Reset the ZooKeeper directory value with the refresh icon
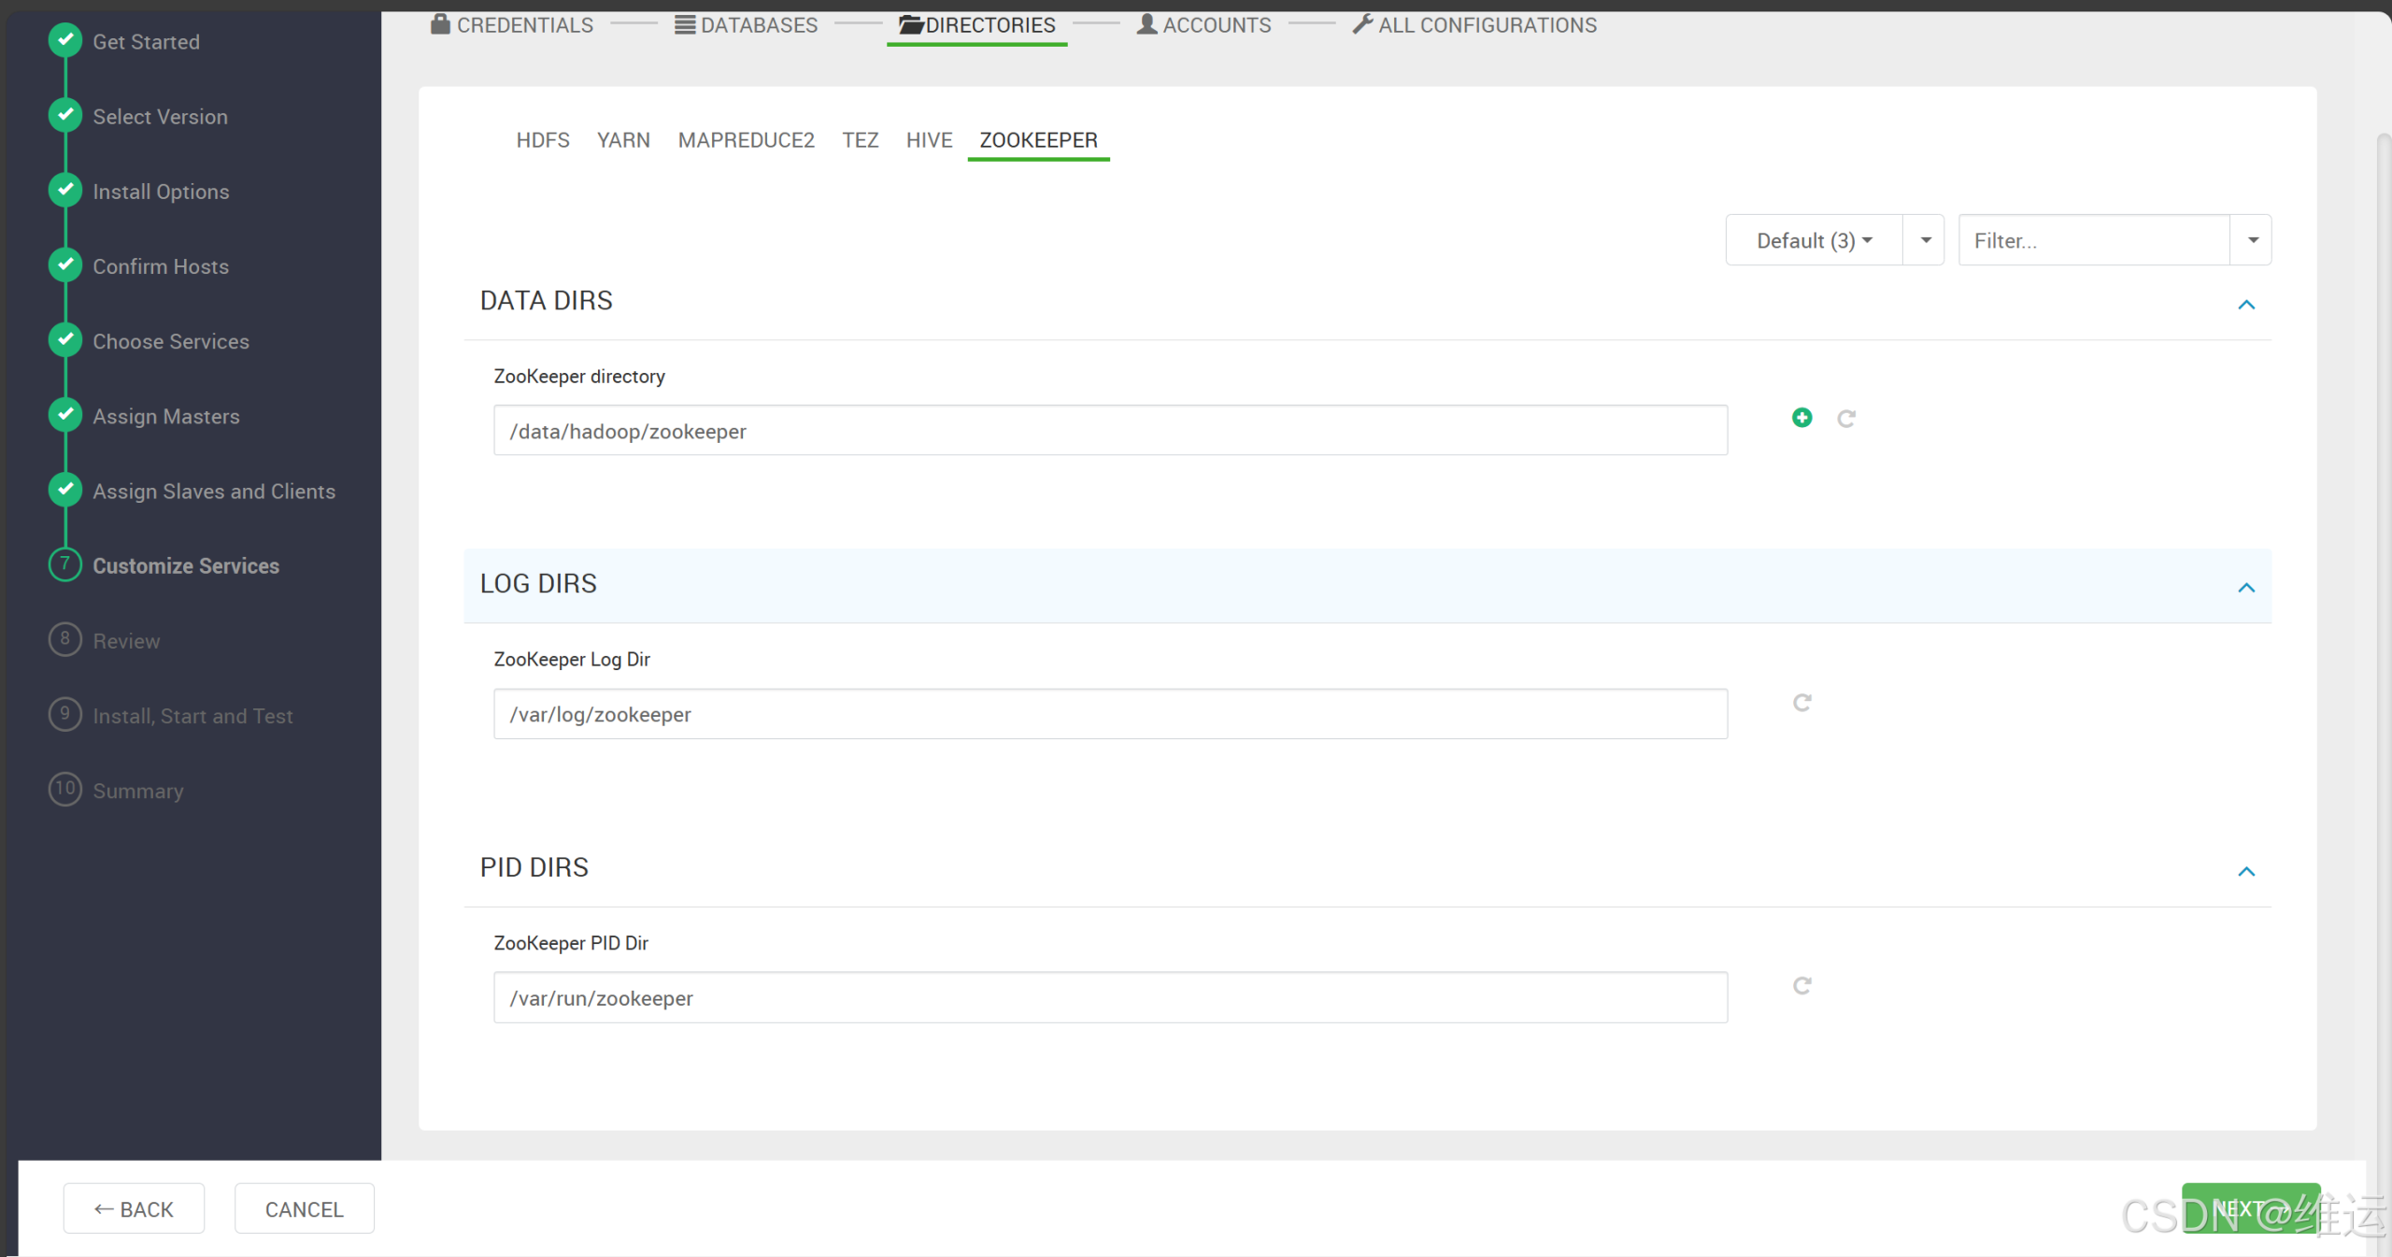 [x=1847, y=419]
